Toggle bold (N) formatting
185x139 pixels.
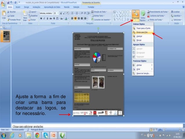click(41, 18)
